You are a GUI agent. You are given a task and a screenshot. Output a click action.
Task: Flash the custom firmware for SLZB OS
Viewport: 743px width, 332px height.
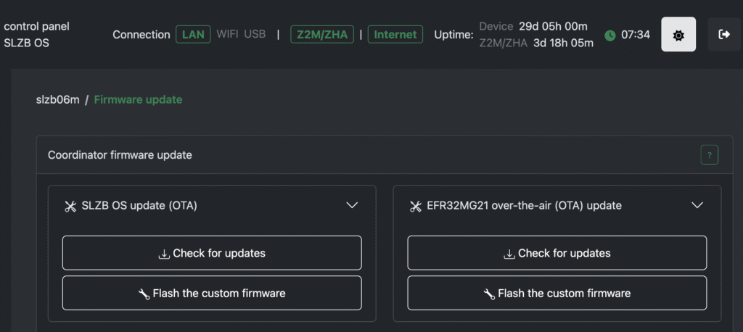(x=212, y=293)
